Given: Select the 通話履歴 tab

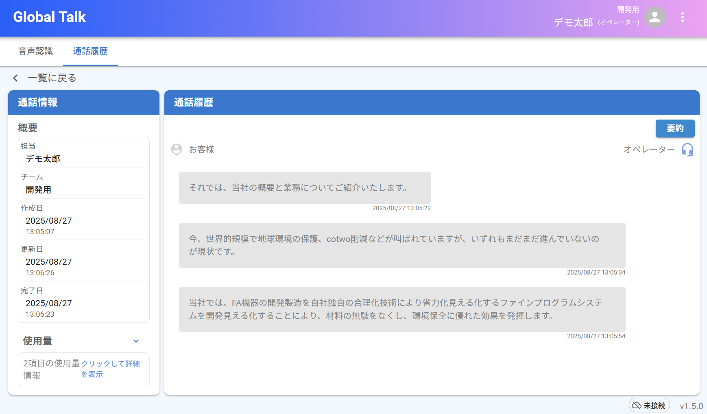Looking at the screenshot, I should [x=90, y=51].
